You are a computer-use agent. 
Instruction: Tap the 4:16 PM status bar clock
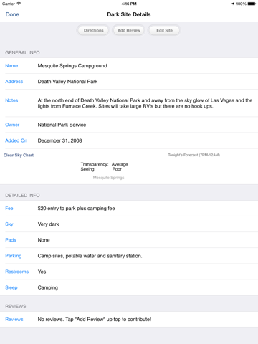[129, 4]
